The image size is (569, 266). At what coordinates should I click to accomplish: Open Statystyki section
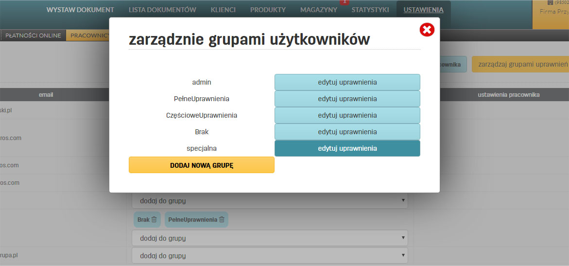(x=370, y=10)
